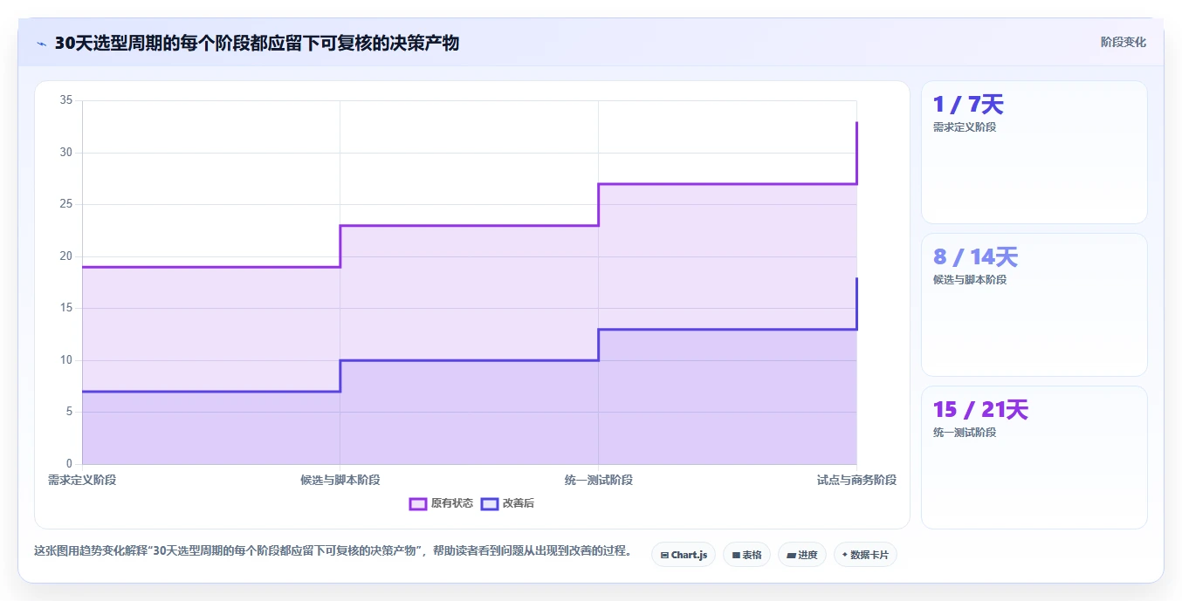Screen dimensions: 1182x601
Task: Click the Chart.js tag icon
Action: coord(664,555)
